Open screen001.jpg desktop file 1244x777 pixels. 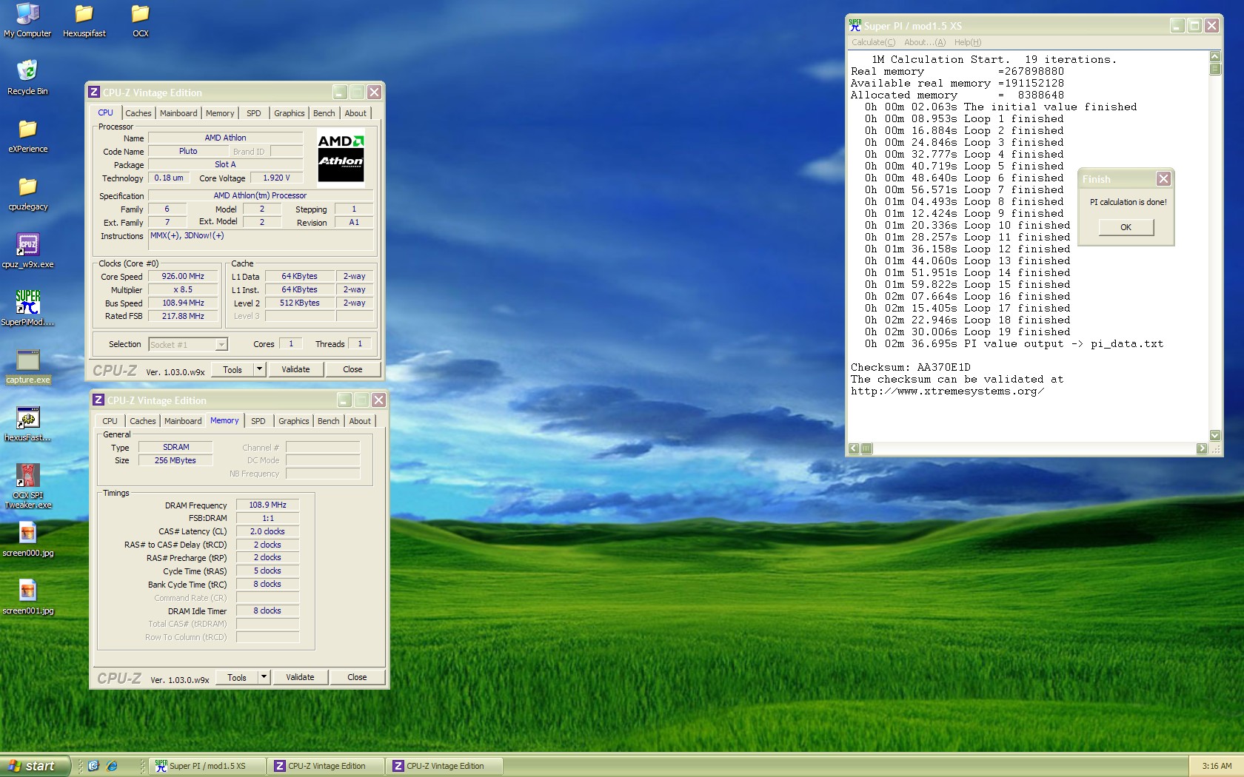pyautogui.click(x=27, y=597)
